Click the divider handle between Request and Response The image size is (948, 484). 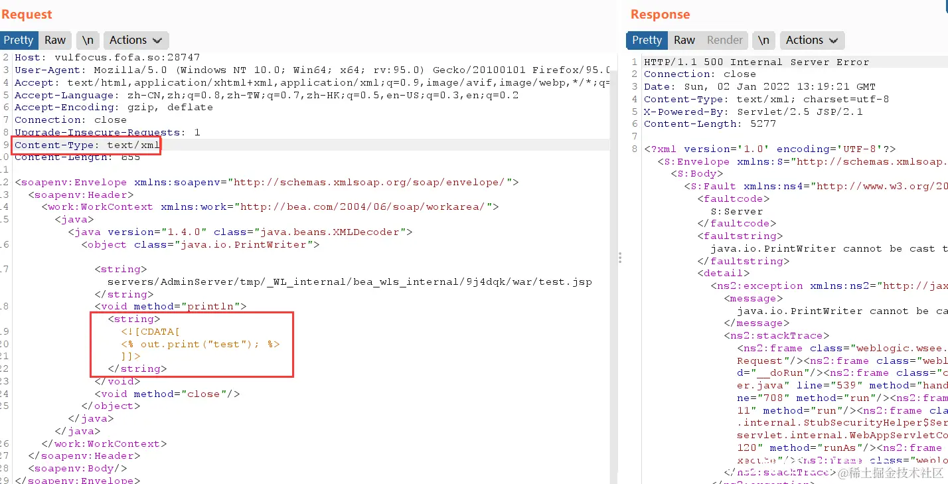click(x=620, y=258)
